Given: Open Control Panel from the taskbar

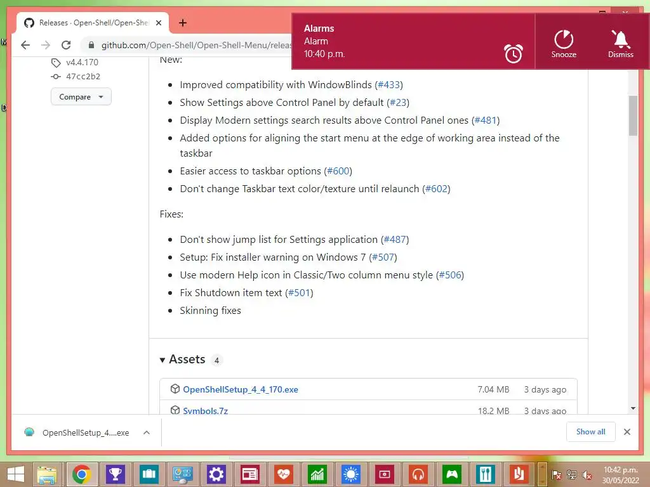Looking at the screenshot, I should tap(182, 474).
